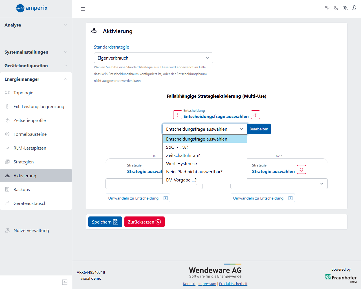Toggle the hamburger sidebar menu
The height and width of the screenshot is (289, 361).
[x=83, y=9]
